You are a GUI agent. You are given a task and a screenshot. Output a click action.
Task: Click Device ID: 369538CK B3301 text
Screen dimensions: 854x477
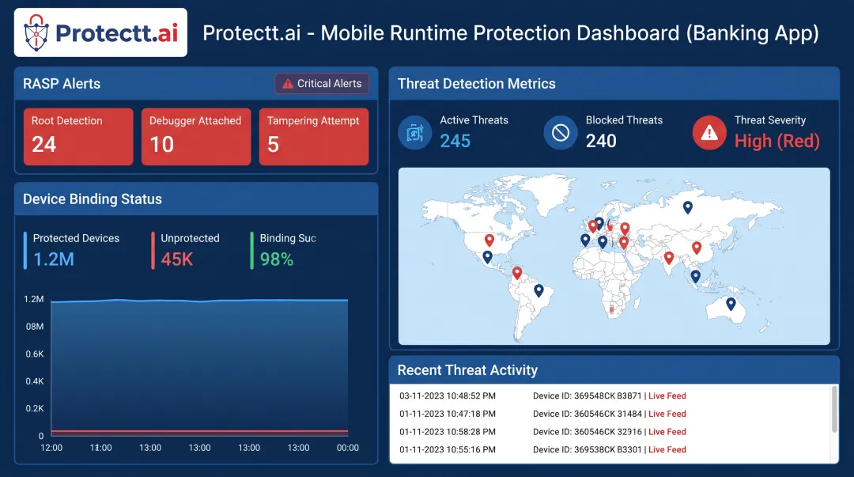[x=587, y=450]
